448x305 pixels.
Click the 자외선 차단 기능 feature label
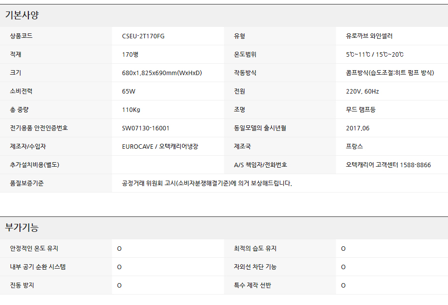click(256, 267)
